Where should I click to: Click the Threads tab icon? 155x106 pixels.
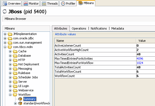click(44, 4)
